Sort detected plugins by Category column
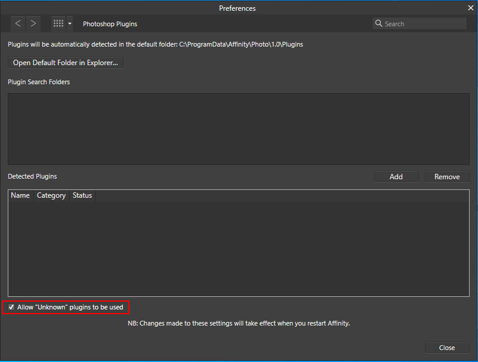 click(x=51, y=195)
